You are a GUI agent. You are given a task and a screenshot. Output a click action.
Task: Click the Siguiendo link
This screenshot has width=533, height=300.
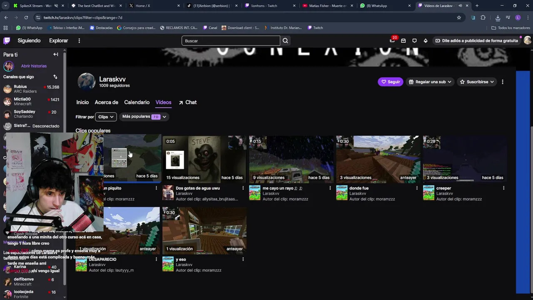coord(29,40)
